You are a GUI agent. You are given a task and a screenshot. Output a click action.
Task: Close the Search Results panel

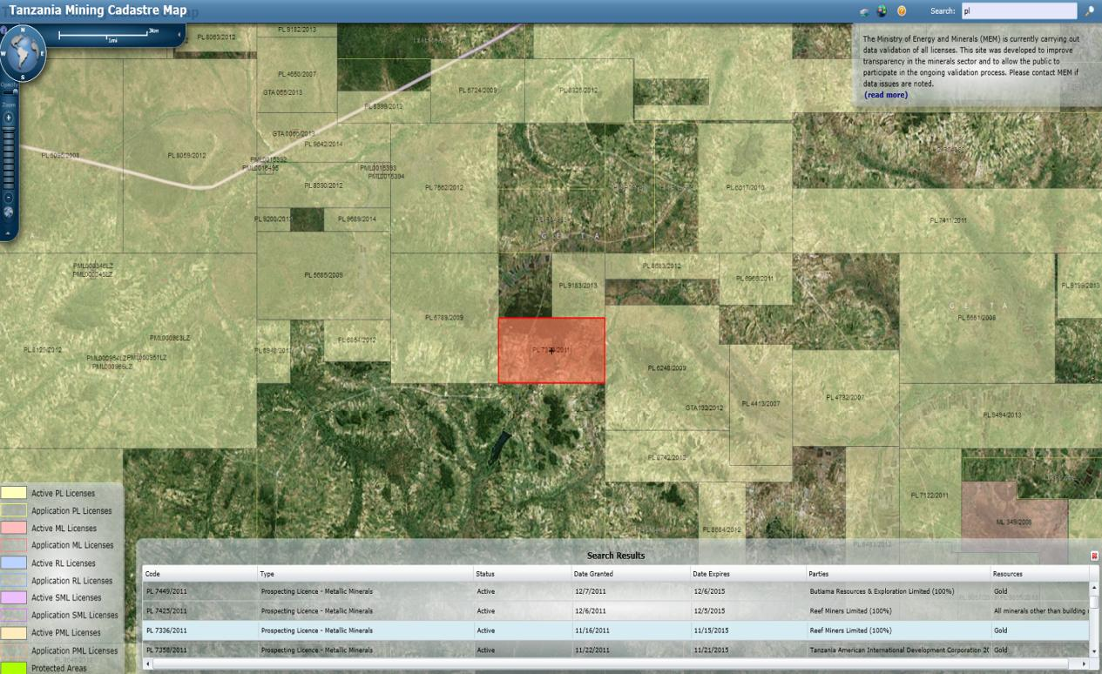(1094, 556)
